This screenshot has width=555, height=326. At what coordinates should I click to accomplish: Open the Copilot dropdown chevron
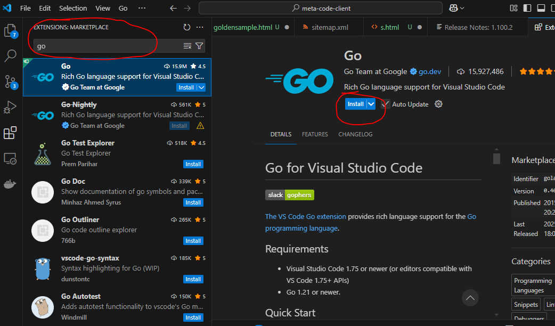click(462, 8)
